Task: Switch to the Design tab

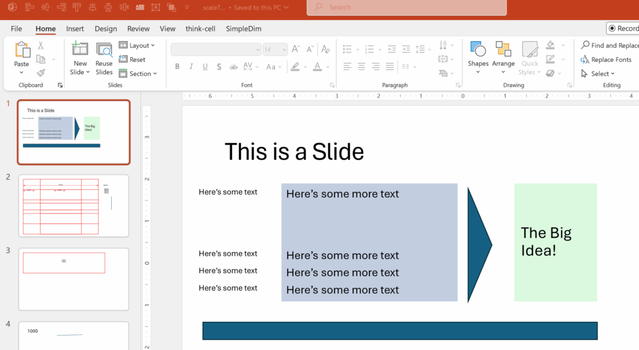Action: pyautogui.click(x=105, y=29)
